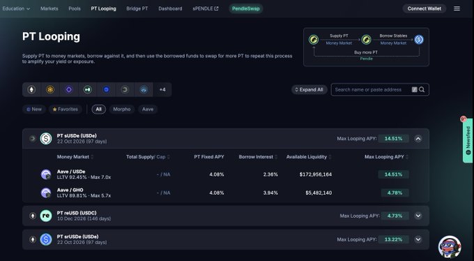This screenshot has height=261, width=474.
Task: Click the Supply PT diagram icon
Action: pyautogui.click(x=314, y=39)
